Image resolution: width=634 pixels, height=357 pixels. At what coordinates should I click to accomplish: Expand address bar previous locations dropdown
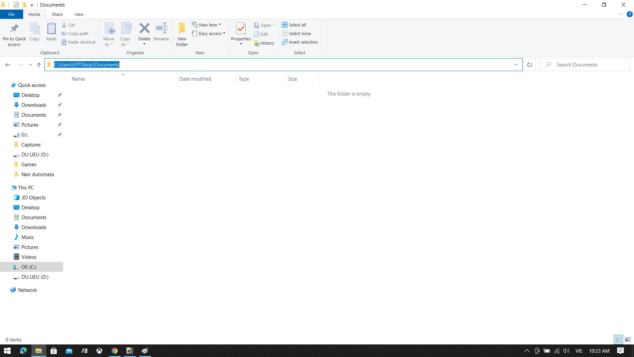point(516,65)
